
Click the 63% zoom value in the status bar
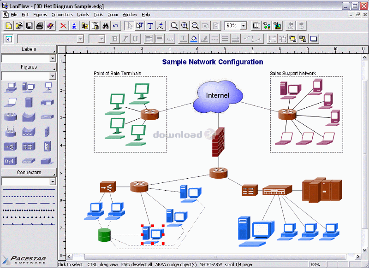pos(315,264)
